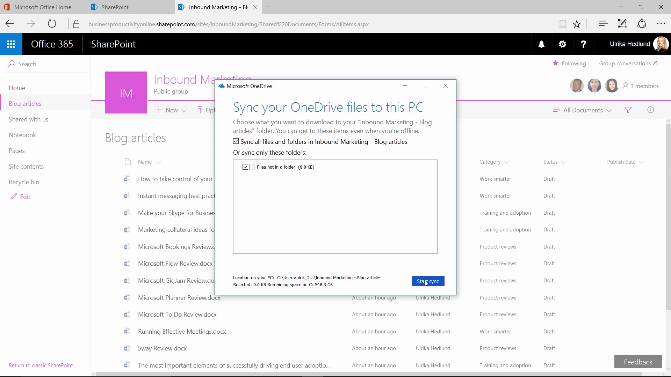This screenshot has height=377, width=671.
Task: Open the New item dropdown
Action: click(x=171, y=110)
